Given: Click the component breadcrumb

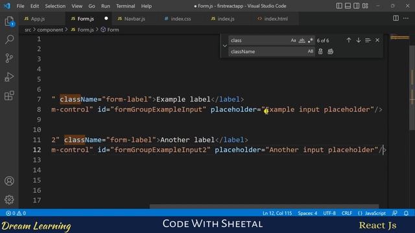Looking at the screenshot, I should coord(50,30).
